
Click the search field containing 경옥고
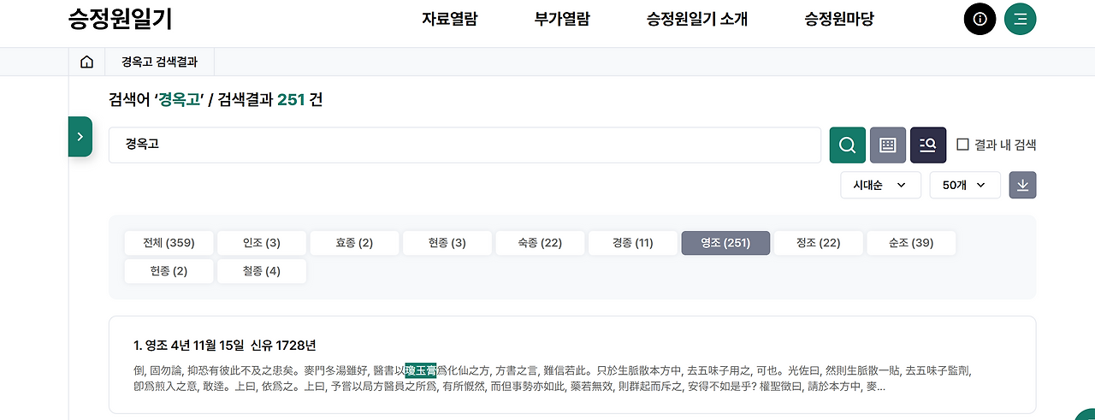tap(465, 145)
